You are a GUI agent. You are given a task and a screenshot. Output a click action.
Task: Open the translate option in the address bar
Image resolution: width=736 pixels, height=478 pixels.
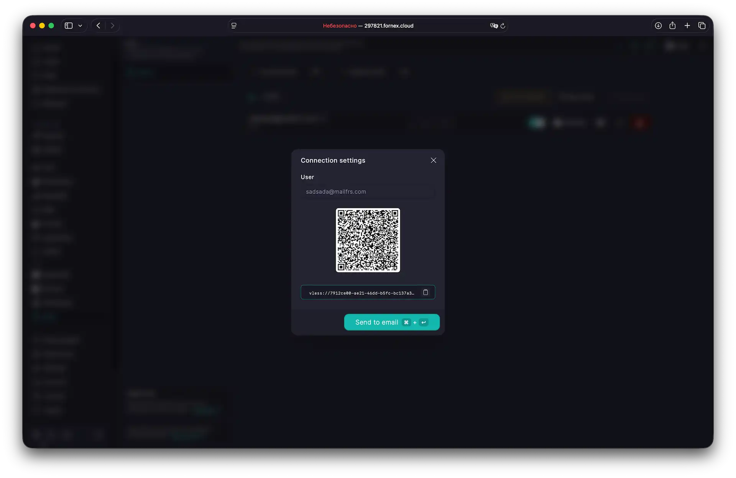[494, 26]
